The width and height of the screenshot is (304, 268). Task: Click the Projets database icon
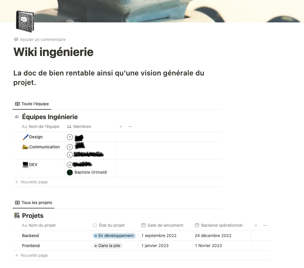point(17,216)
